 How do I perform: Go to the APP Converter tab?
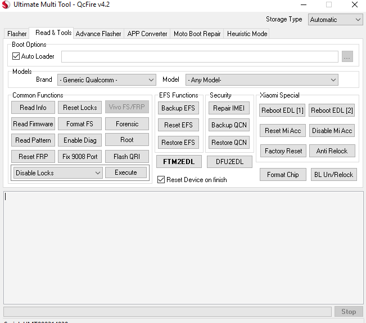coord(147,34)
